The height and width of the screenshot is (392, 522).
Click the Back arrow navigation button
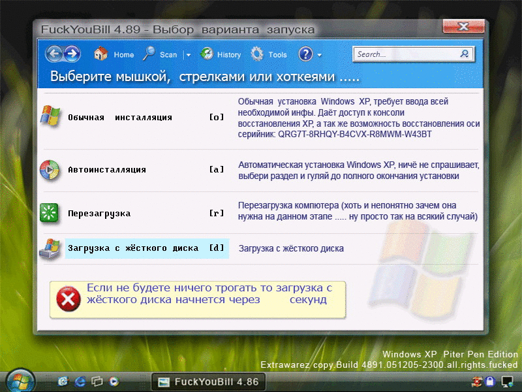(54, 54)
